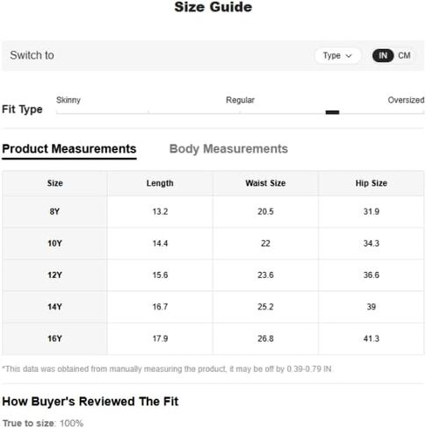Click the Switch to label

32,55
